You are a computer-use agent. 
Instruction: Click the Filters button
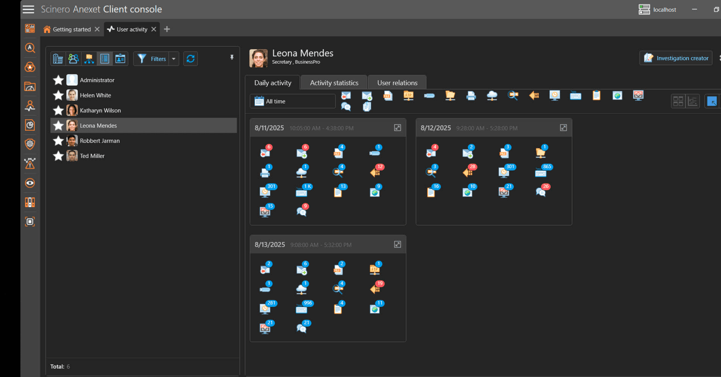(152, 59)
